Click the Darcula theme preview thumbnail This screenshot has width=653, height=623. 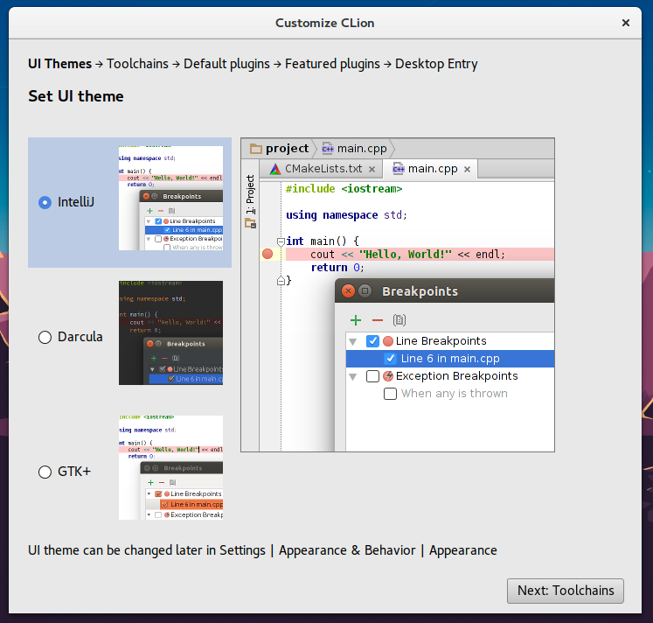(x=170, y=332)
